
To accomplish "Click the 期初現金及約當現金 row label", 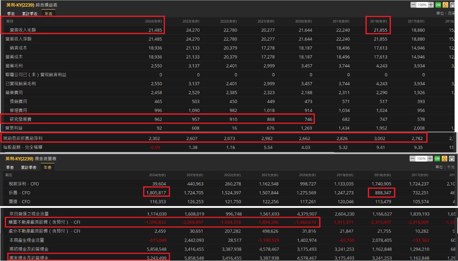I will pos(29,249).
